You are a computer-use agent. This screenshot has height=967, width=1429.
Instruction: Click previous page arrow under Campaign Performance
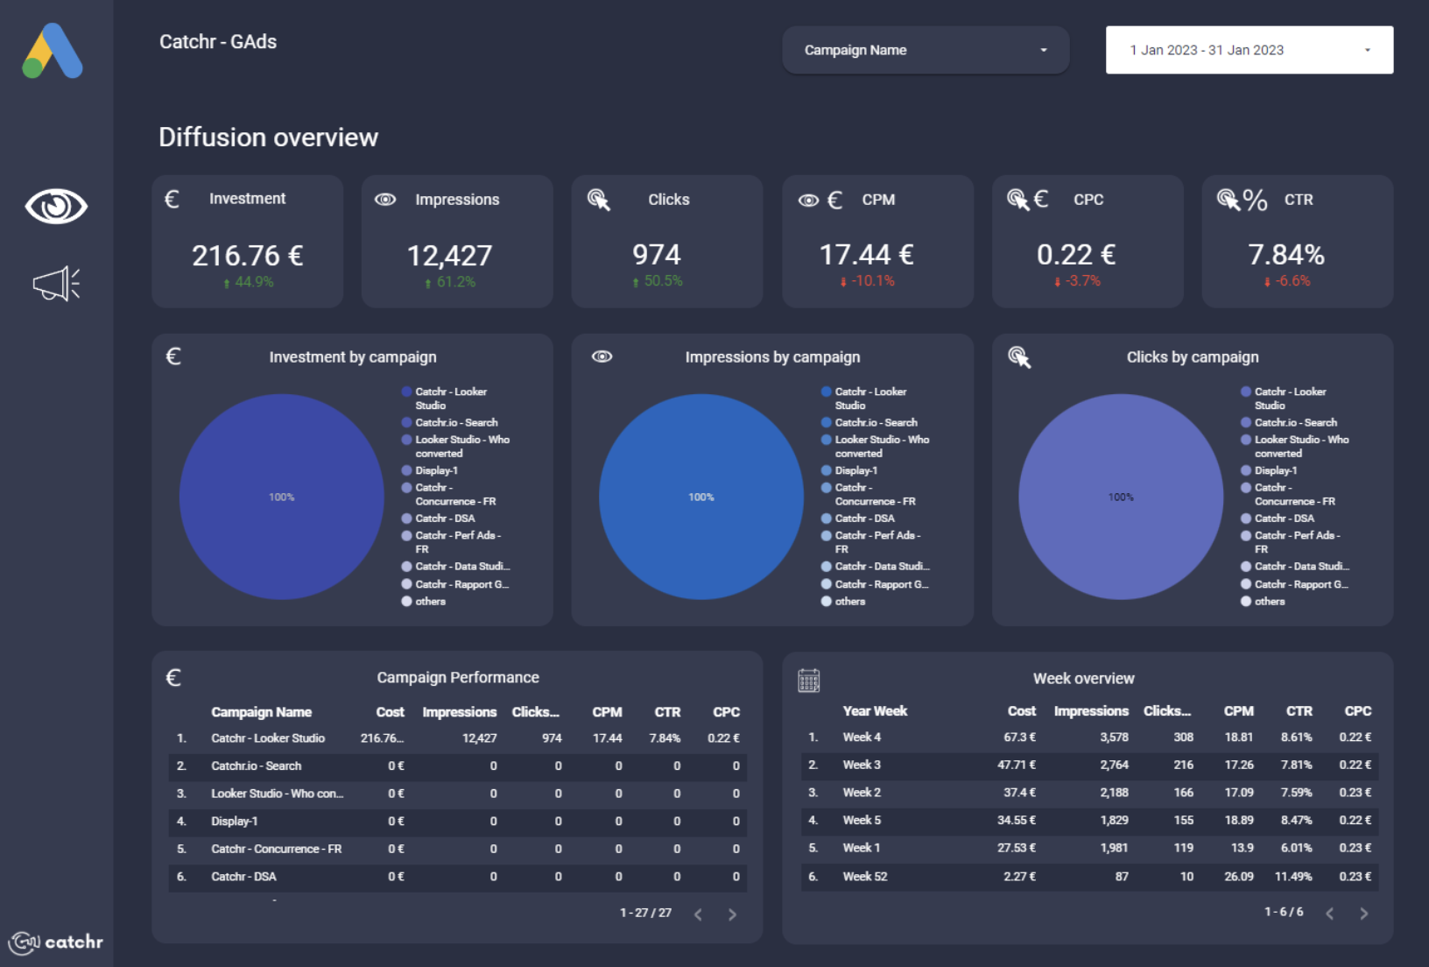tap(698, 914)
